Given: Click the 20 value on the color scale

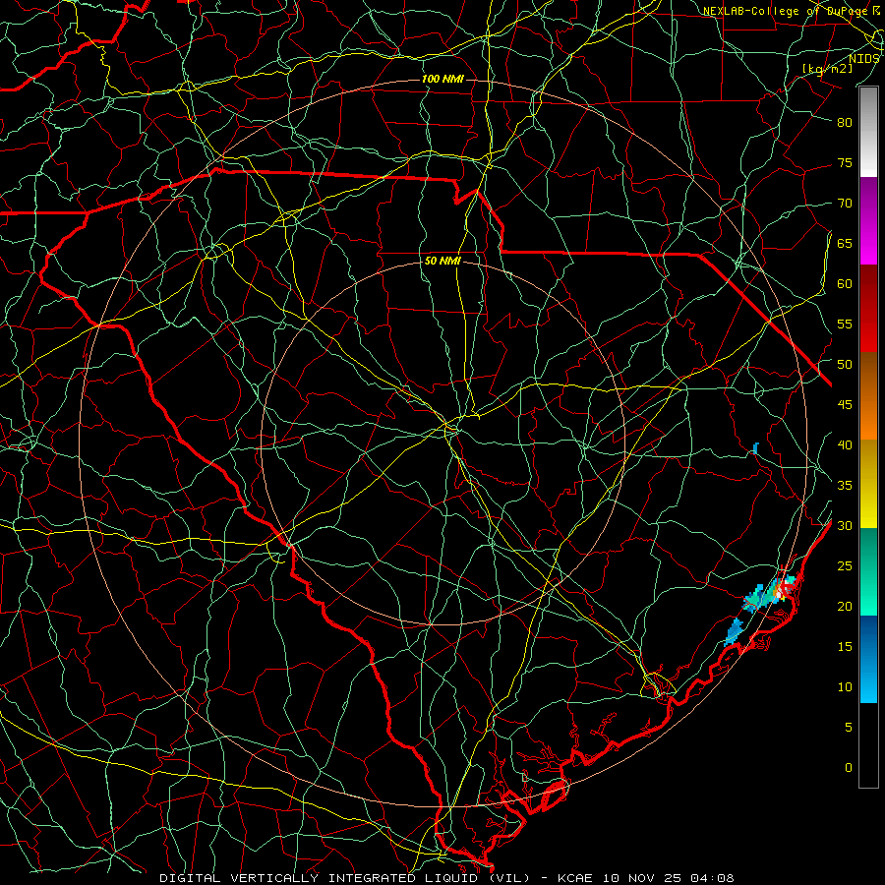Looking at the screenshot, I should coord(845,607).
